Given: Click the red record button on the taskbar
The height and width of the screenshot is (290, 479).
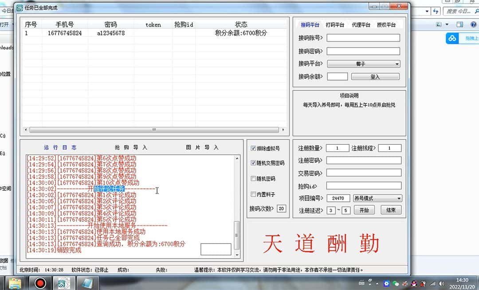Looking at the screenshot, I should coord(41,282).
